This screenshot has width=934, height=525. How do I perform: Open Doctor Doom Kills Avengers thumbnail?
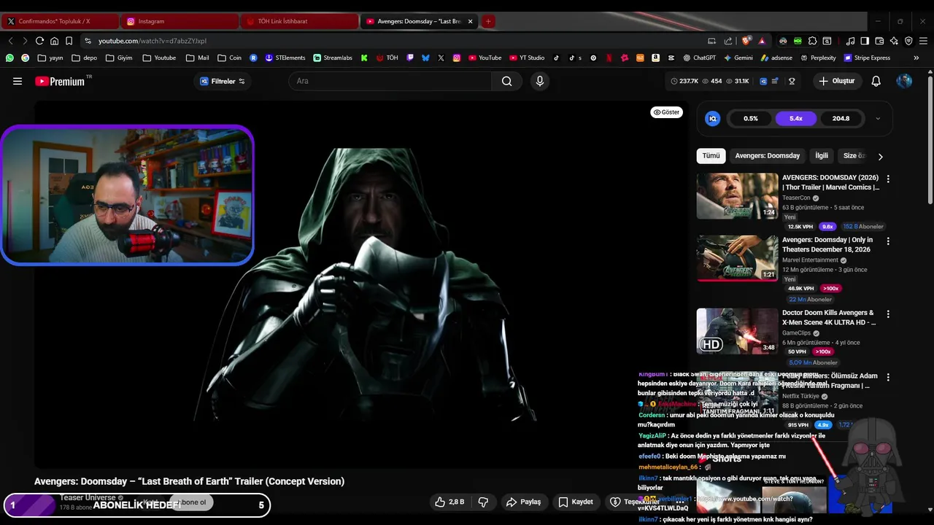coord(737,331)
